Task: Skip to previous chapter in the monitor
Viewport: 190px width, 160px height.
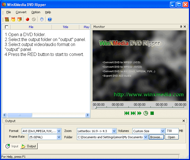Action: click(127, 113)
